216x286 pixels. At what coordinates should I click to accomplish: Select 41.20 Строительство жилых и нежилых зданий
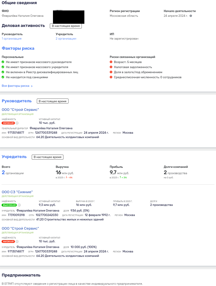70,219
